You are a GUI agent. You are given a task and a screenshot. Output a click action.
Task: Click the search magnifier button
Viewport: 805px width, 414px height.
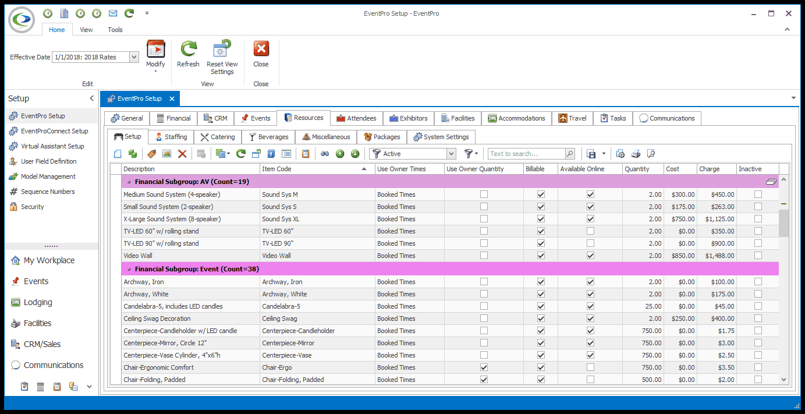click(570, 154)
